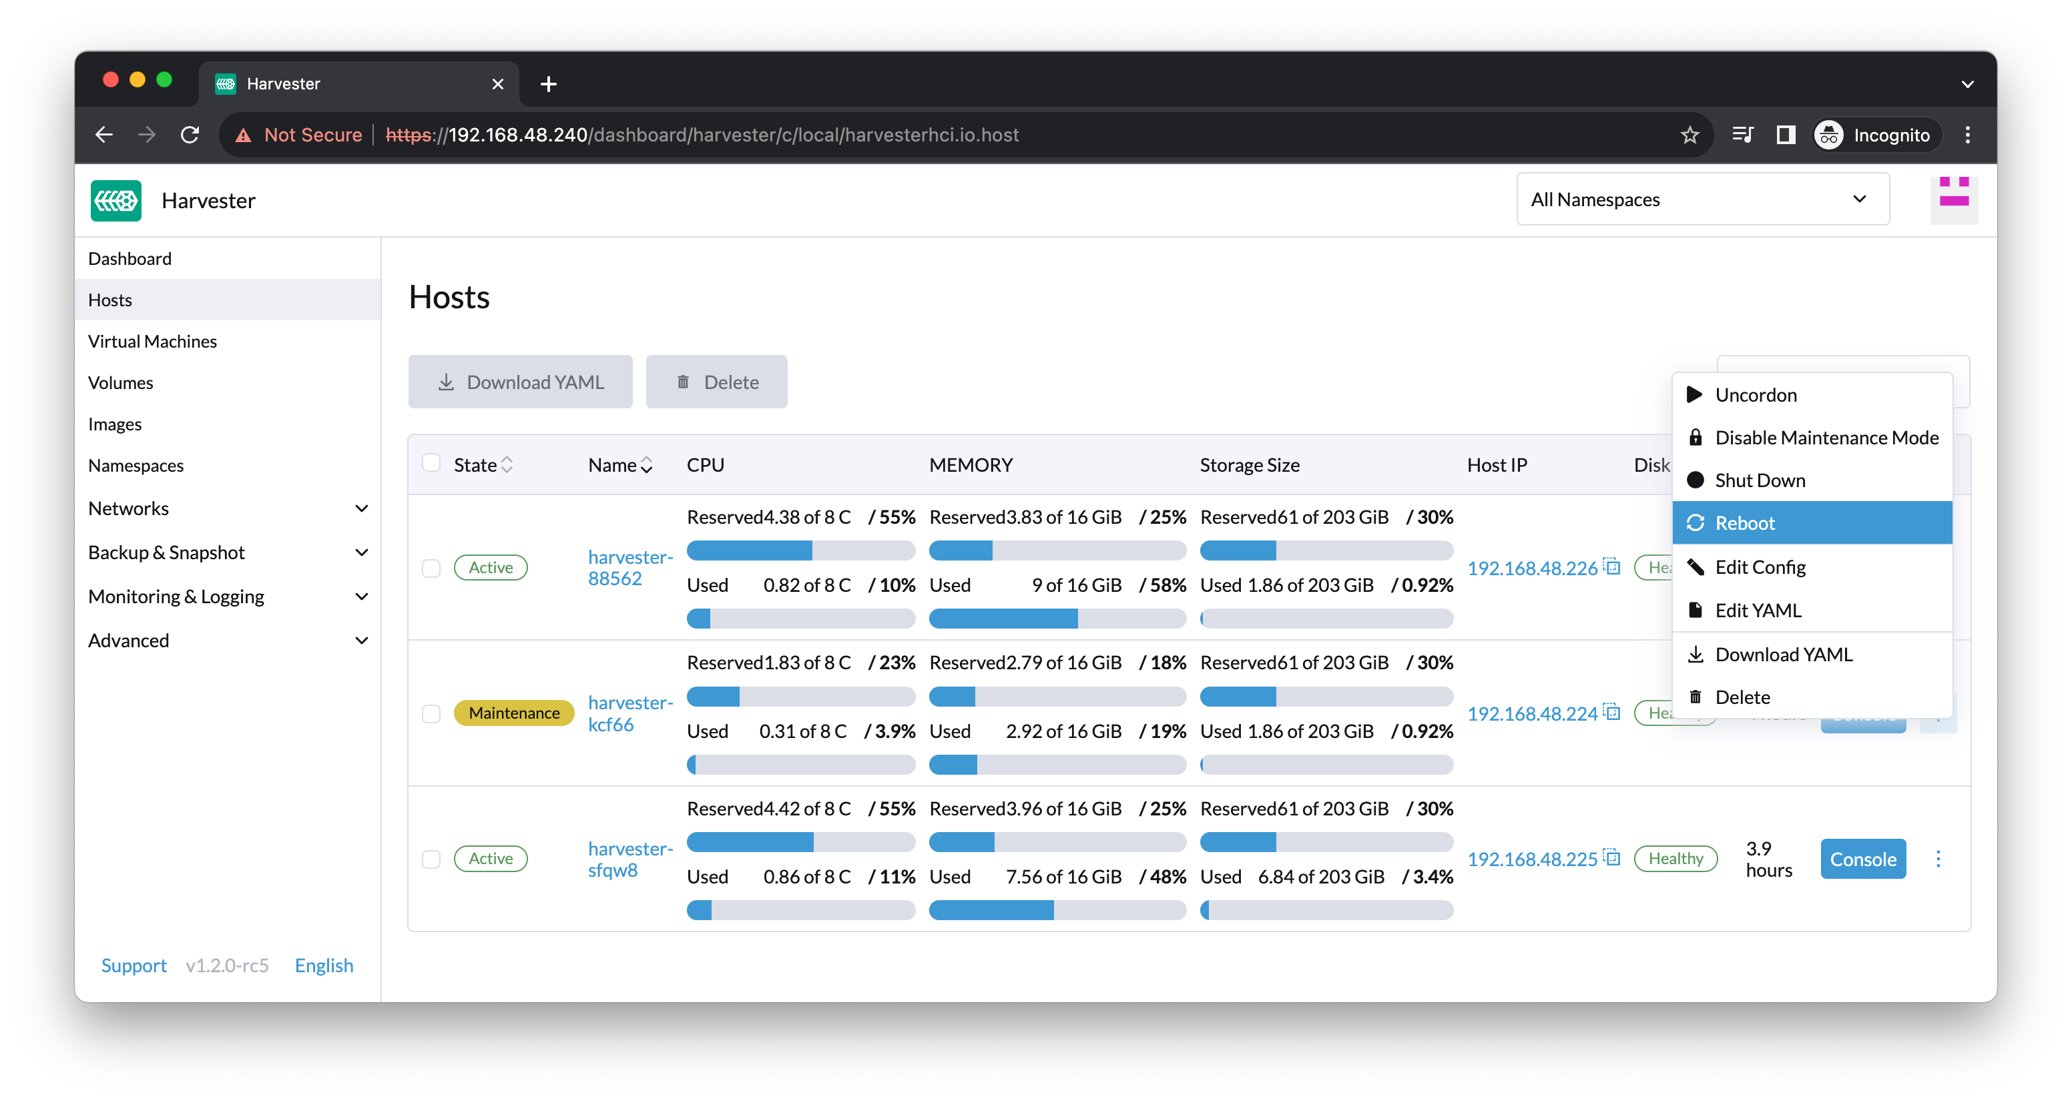Bookmark this page with star icon

[x=1689, y=135]
